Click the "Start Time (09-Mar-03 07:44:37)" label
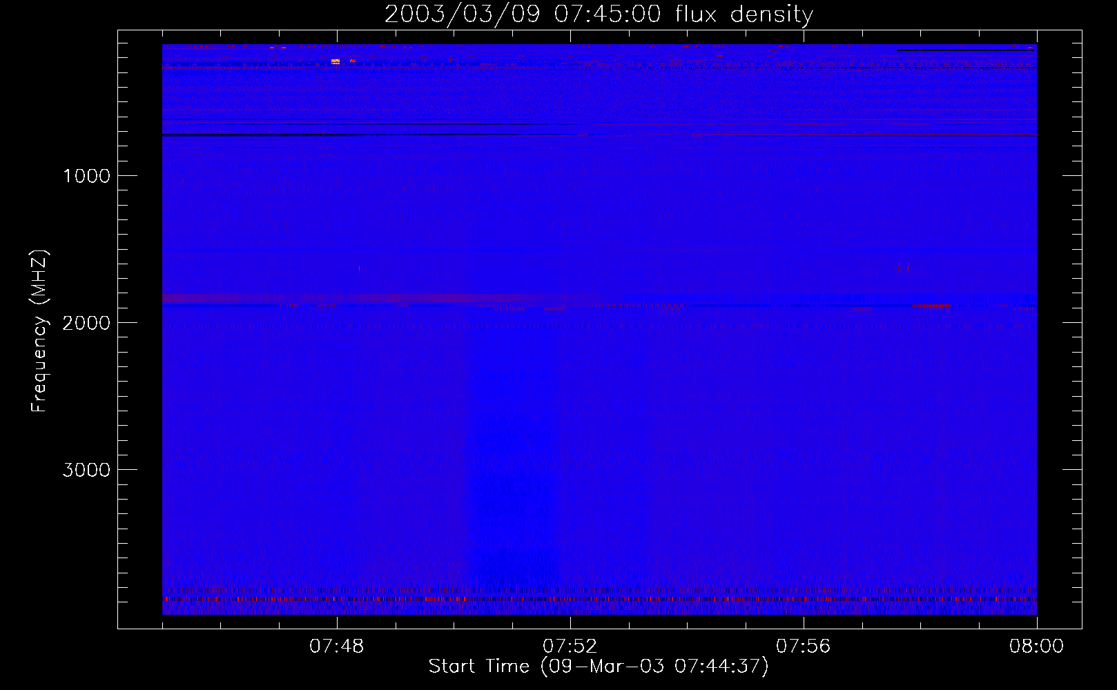 point(599,667)
